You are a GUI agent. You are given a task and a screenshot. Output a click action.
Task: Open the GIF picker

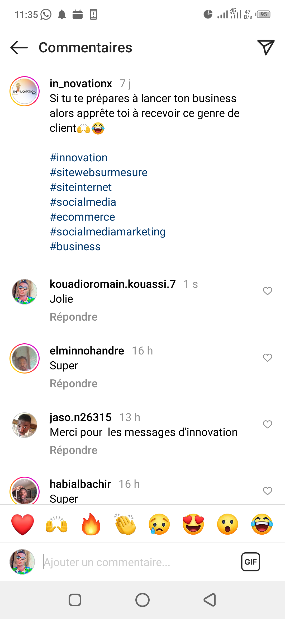point(250,562)
